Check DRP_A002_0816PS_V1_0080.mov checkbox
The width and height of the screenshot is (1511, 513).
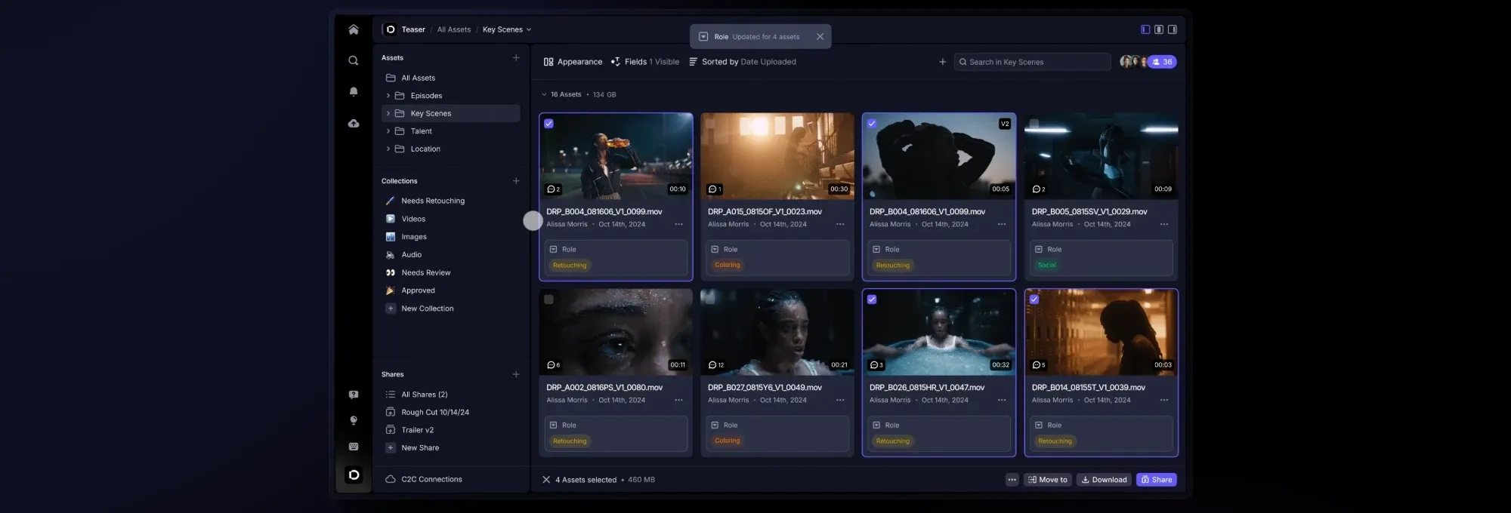coord(549,300)
